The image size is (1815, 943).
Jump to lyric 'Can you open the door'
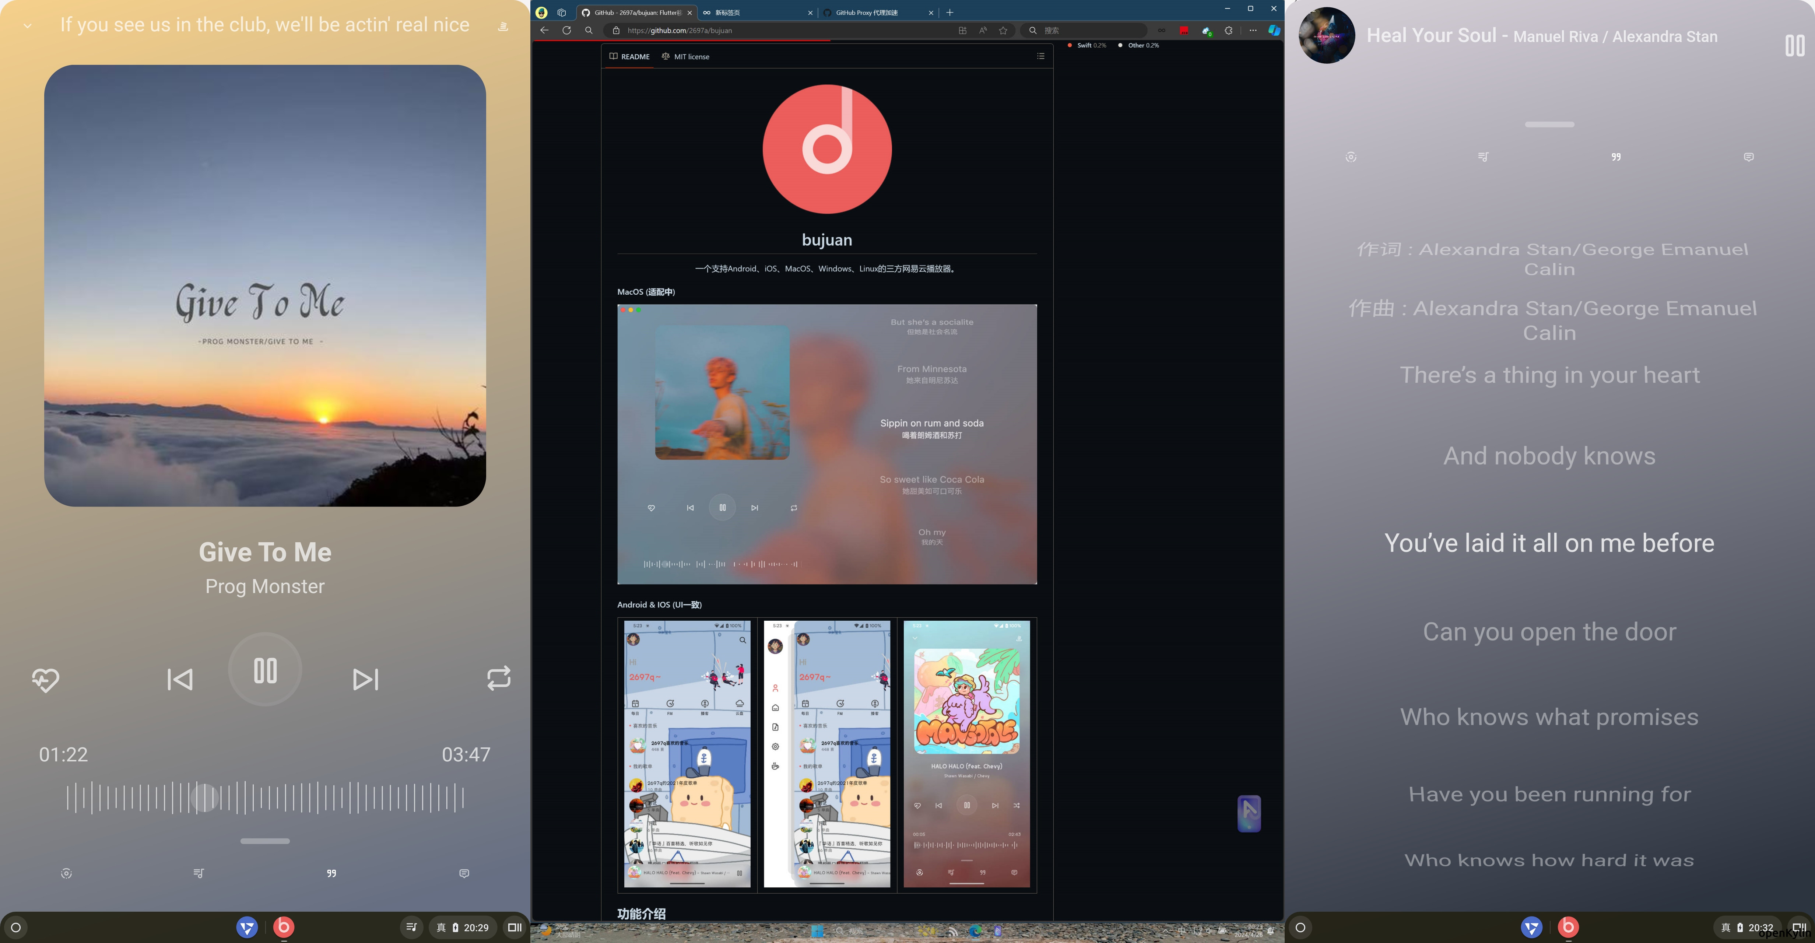click(1549, 632)
